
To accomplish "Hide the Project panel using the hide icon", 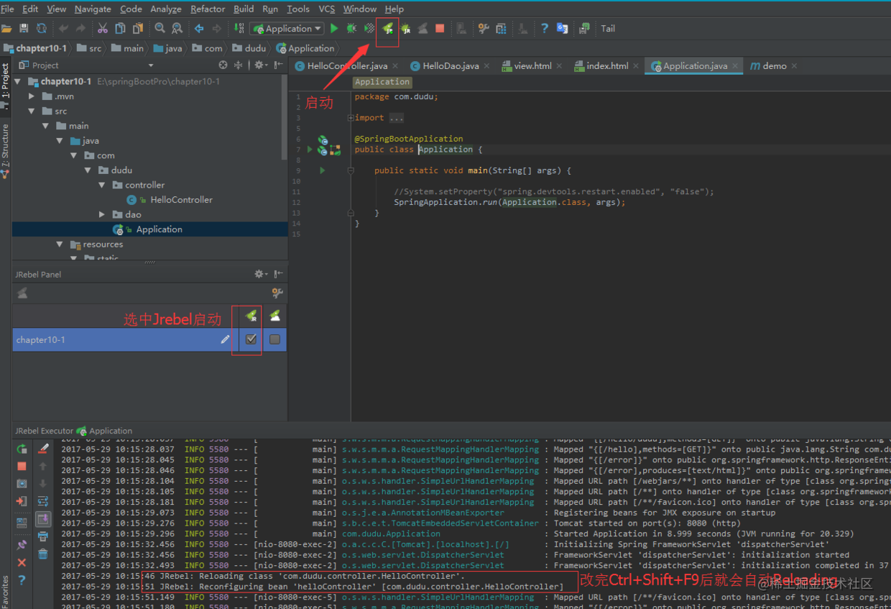I will coord(279,65).
